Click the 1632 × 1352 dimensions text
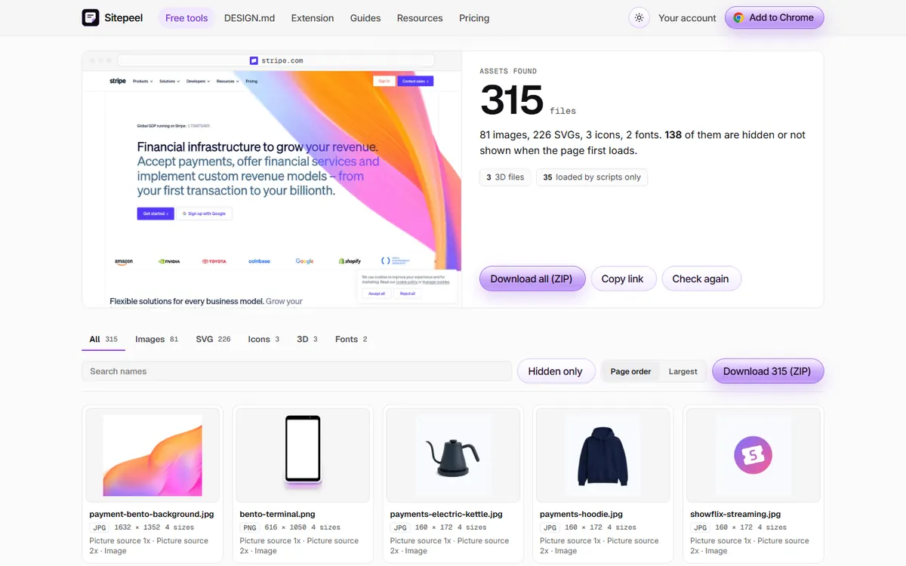Viewport: 906px width, 566px height. (x=137, y=528)
